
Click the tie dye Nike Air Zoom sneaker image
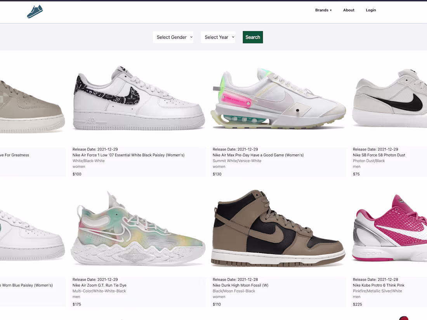pyautogui.click(x=138, y=228)
